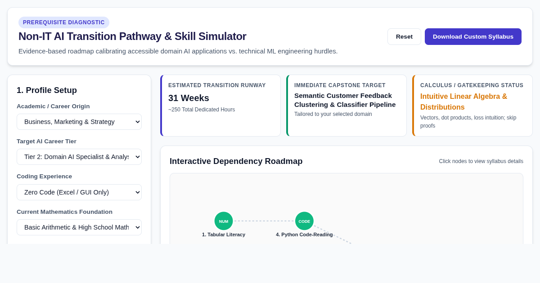Open Coding Experience dropdown

tap(79, 192)
